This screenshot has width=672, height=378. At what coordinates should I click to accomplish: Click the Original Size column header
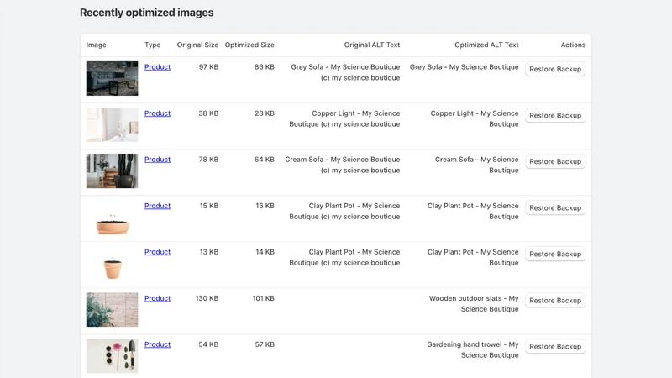pyautogui.click(x=197, y=45)
